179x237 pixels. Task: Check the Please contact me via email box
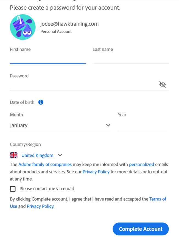[x=13, y=189]
